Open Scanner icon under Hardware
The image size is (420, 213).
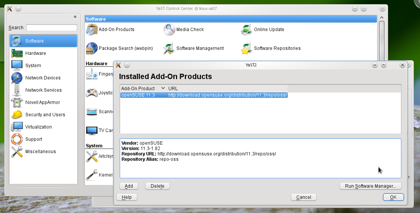(x=91, y=112)
